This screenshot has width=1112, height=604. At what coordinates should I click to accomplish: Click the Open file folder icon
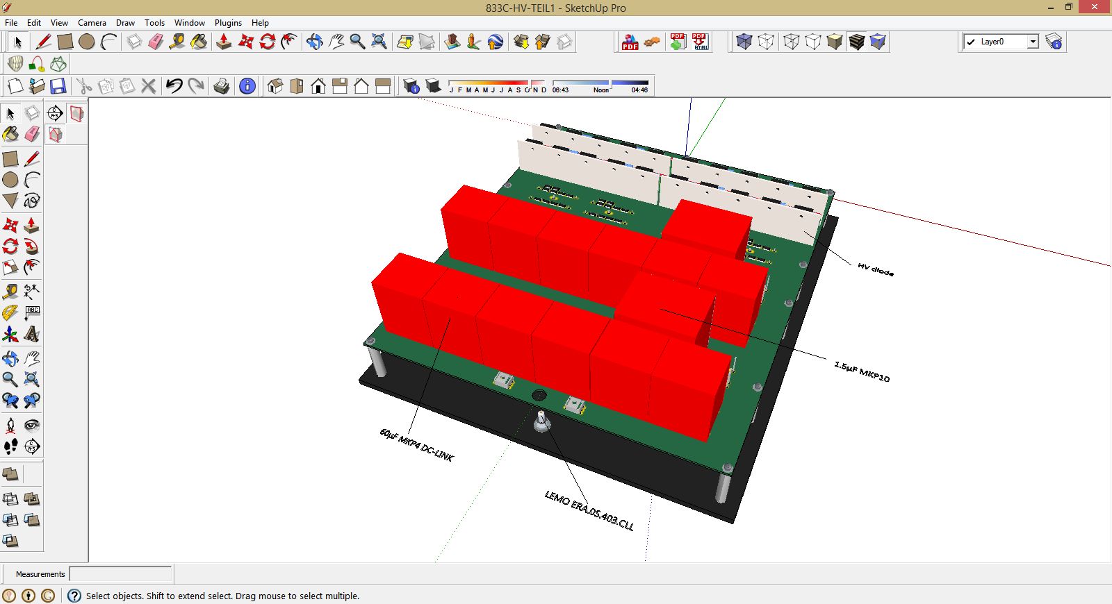click(x=37, y=86)
